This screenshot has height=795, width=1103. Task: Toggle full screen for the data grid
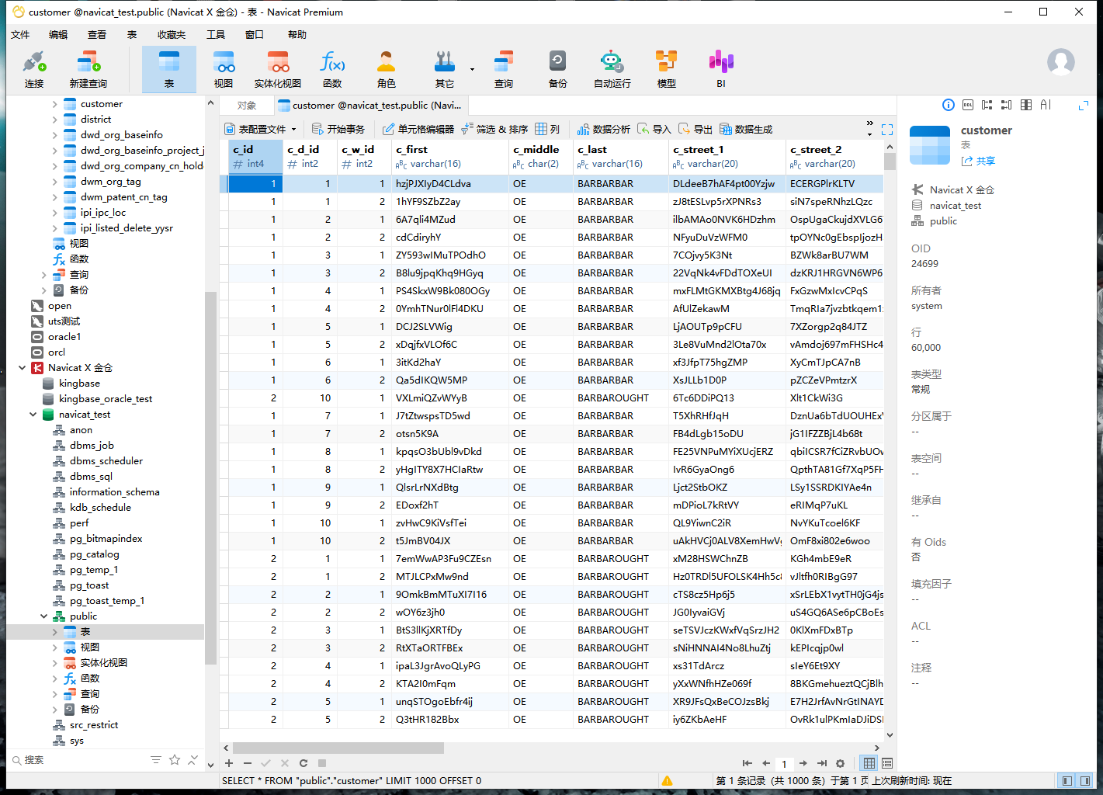887,130
